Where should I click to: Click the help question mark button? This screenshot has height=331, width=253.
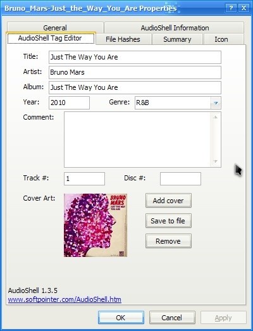231,8
